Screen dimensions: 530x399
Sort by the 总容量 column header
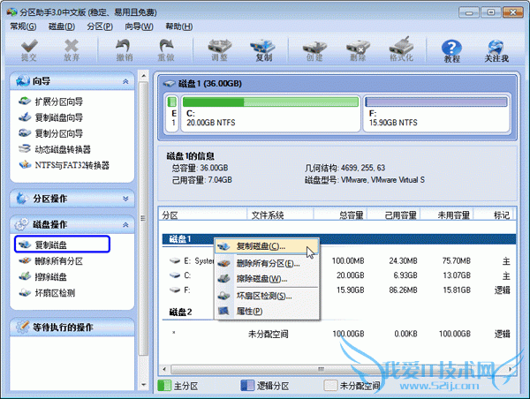click(340, 215)
